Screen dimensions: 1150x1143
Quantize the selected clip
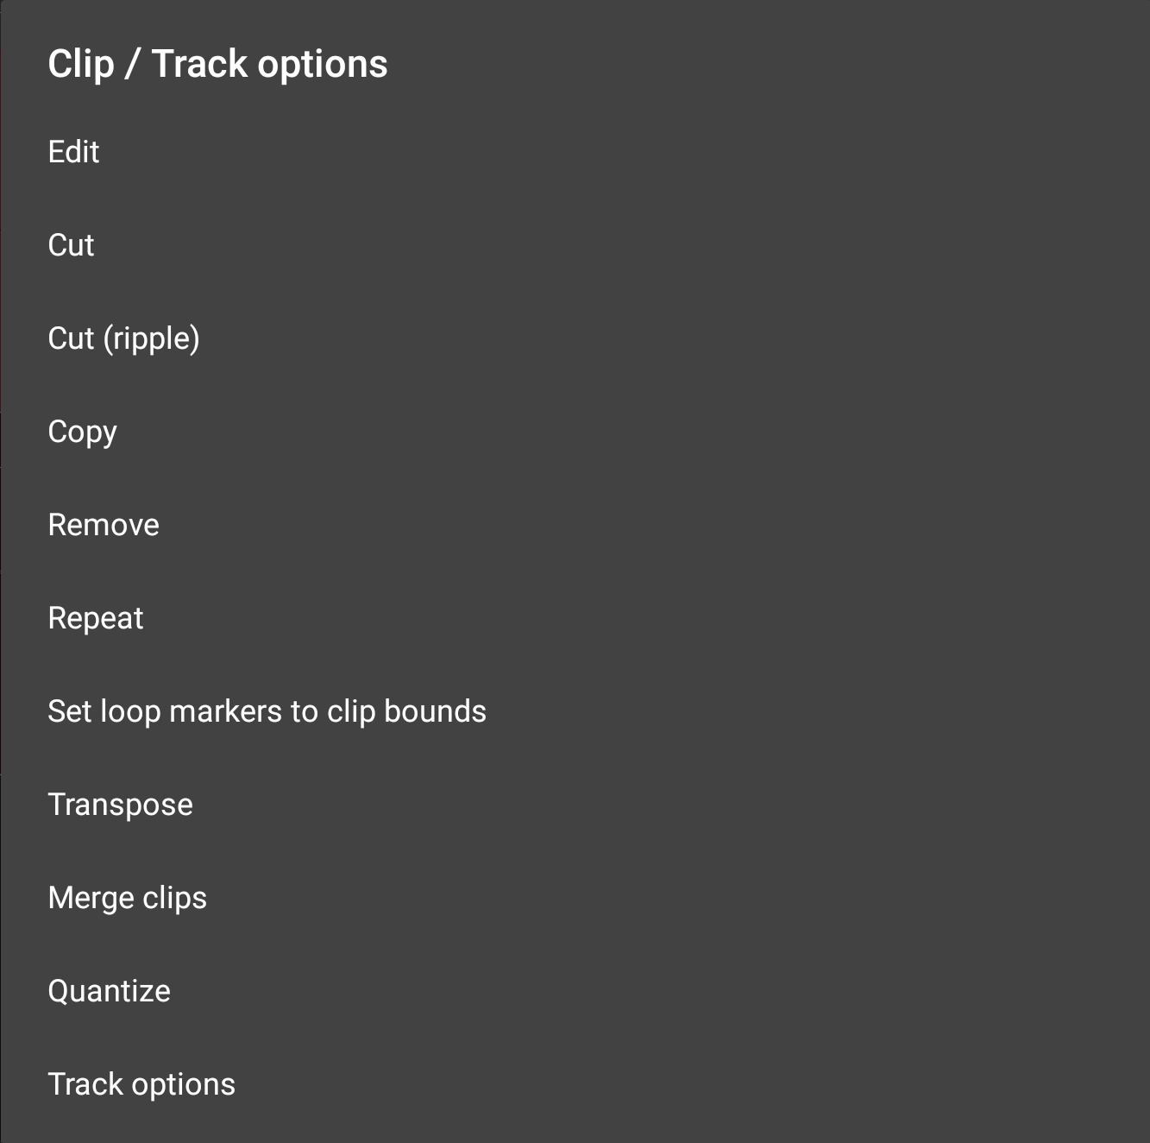[x=110, y=991]
